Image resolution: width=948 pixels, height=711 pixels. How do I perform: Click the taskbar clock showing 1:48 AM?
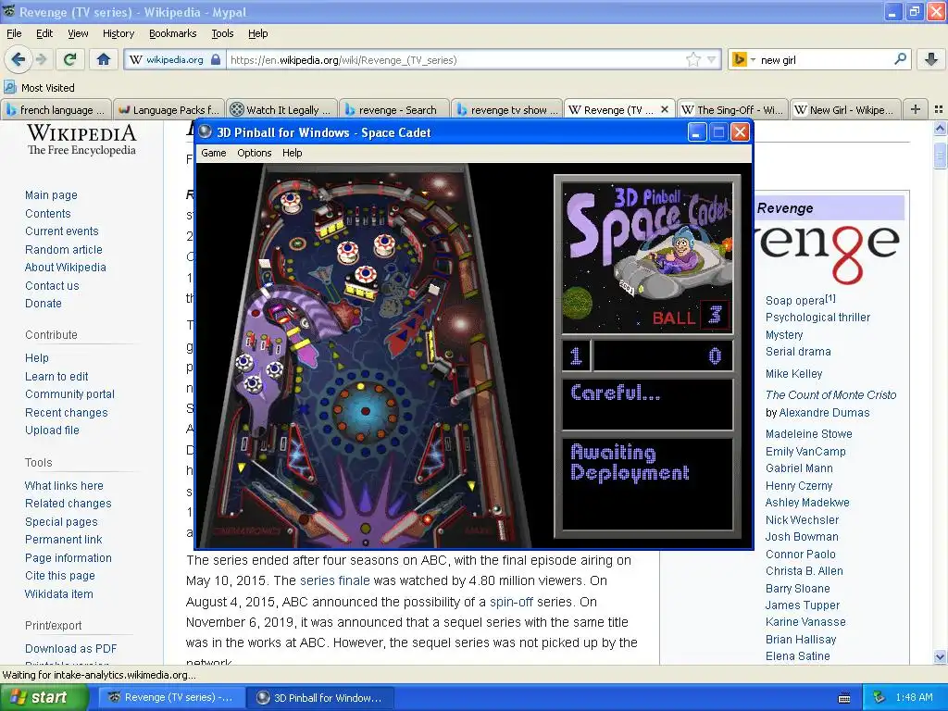914,698
